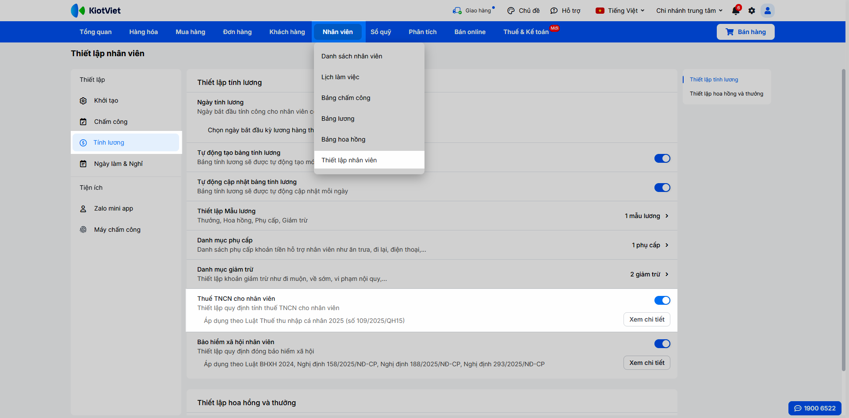
Task: Open the Sổ quỹ menu
Action: (381, 32)
